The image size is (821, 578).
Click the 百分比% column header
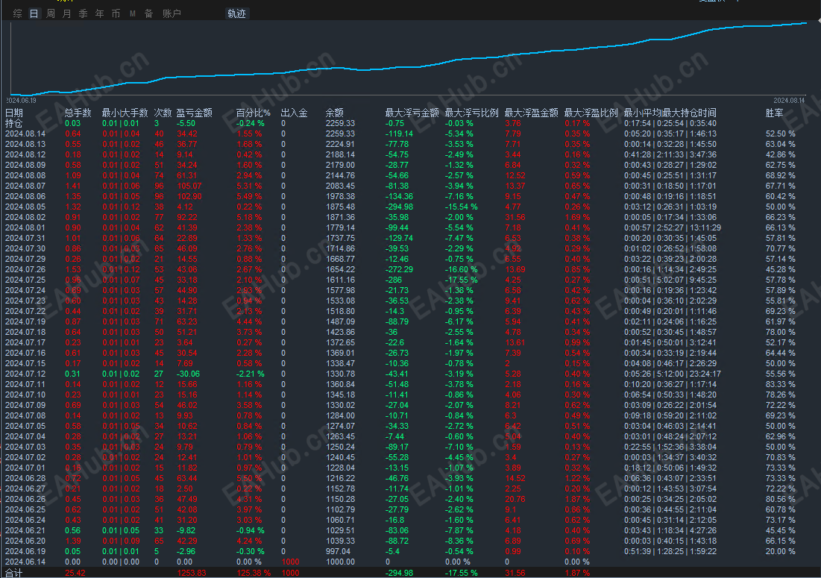[253, 113]
